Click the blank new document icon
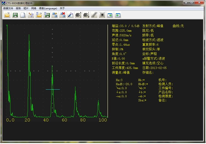The image size is (206, 144). tap(23, 15)
